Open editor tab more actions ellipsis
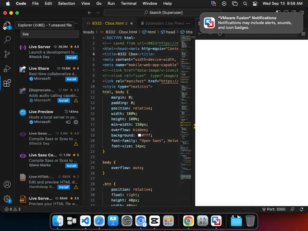This screenshot has height=231, width=308. [188, 23]
